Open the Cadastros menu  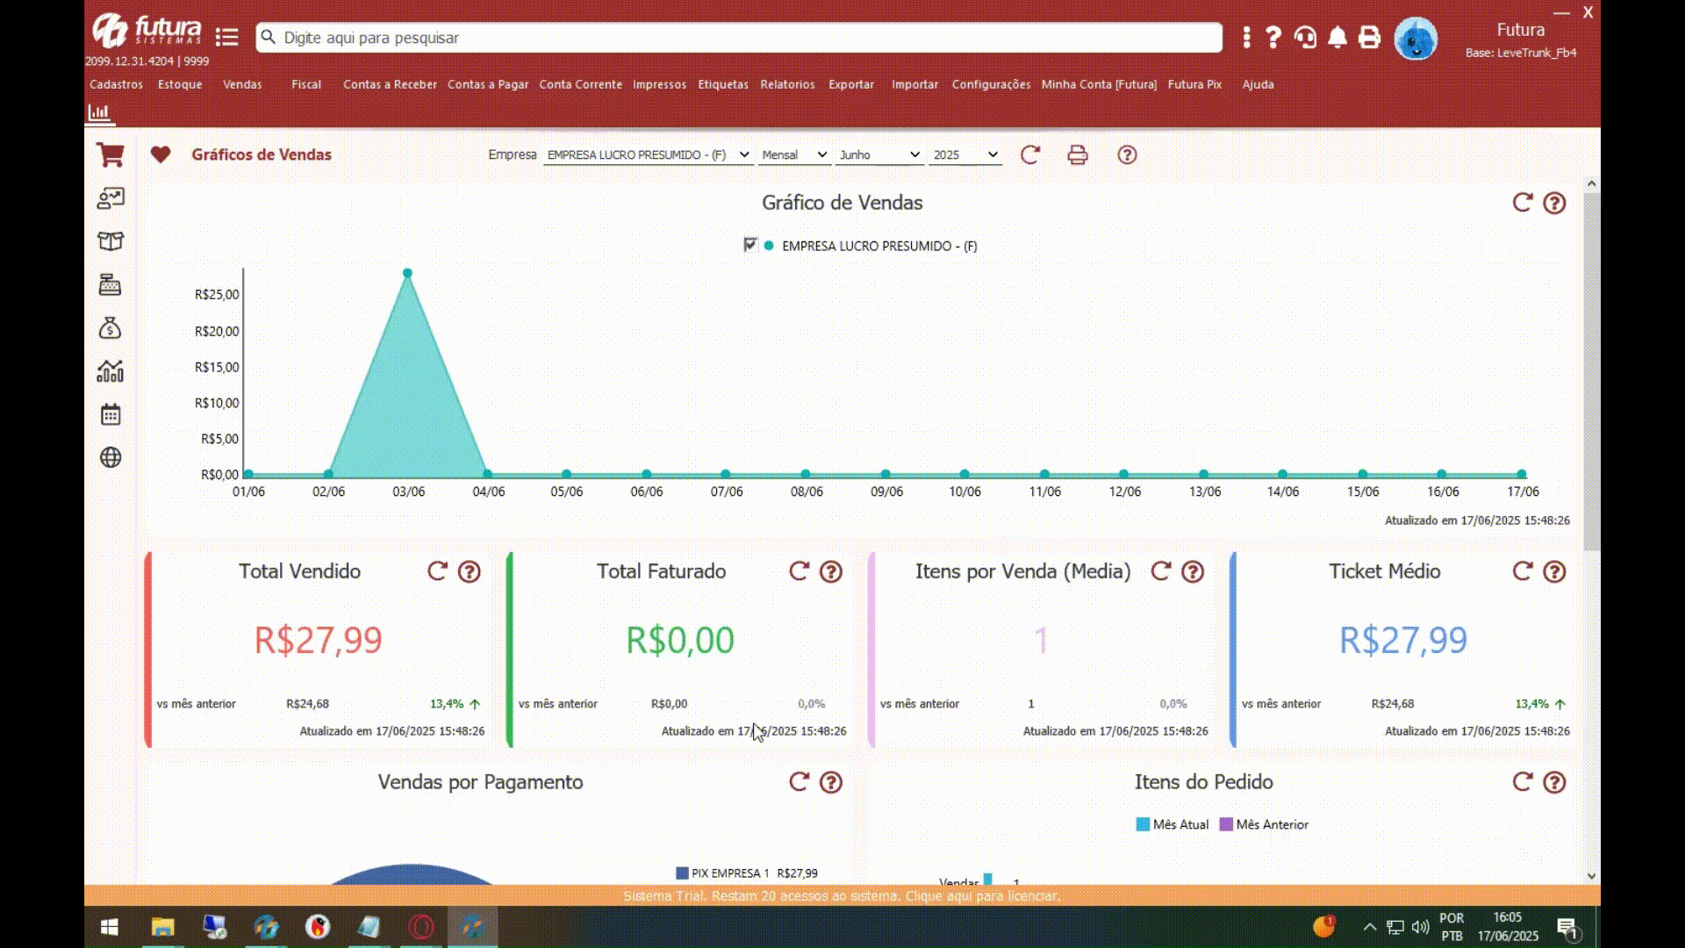[116, 84]
